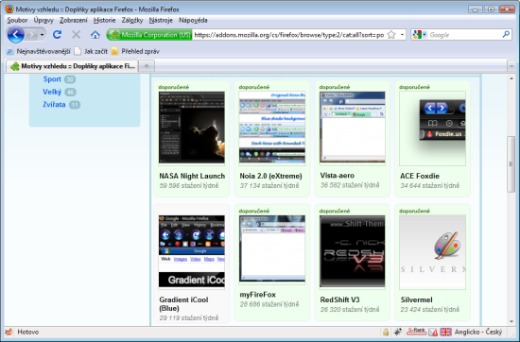The image size is (520, 342).
Task: Click the British flag translator icon
Action: [x=445, y=332]
